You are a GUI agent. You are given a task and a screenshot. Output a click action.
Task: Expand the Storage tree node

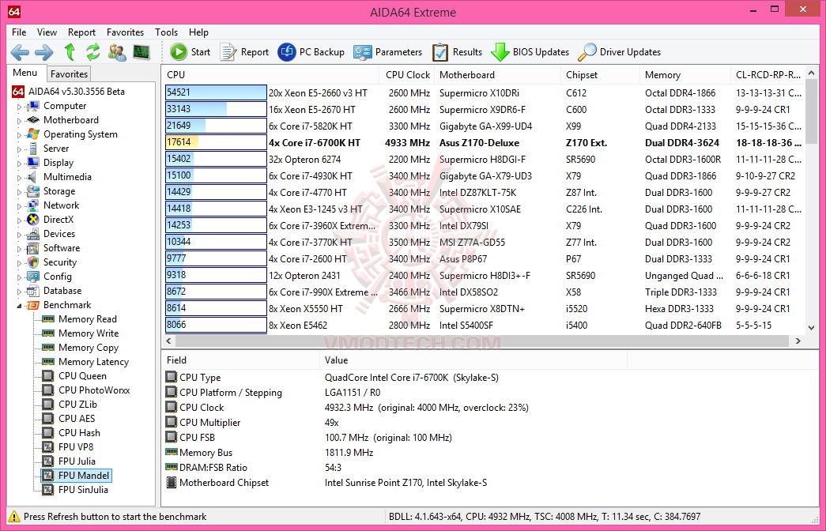tap(20, 192)
